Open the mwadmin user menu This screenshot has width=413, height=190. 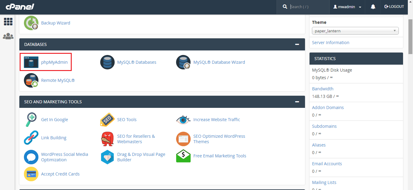click(347, 7)
